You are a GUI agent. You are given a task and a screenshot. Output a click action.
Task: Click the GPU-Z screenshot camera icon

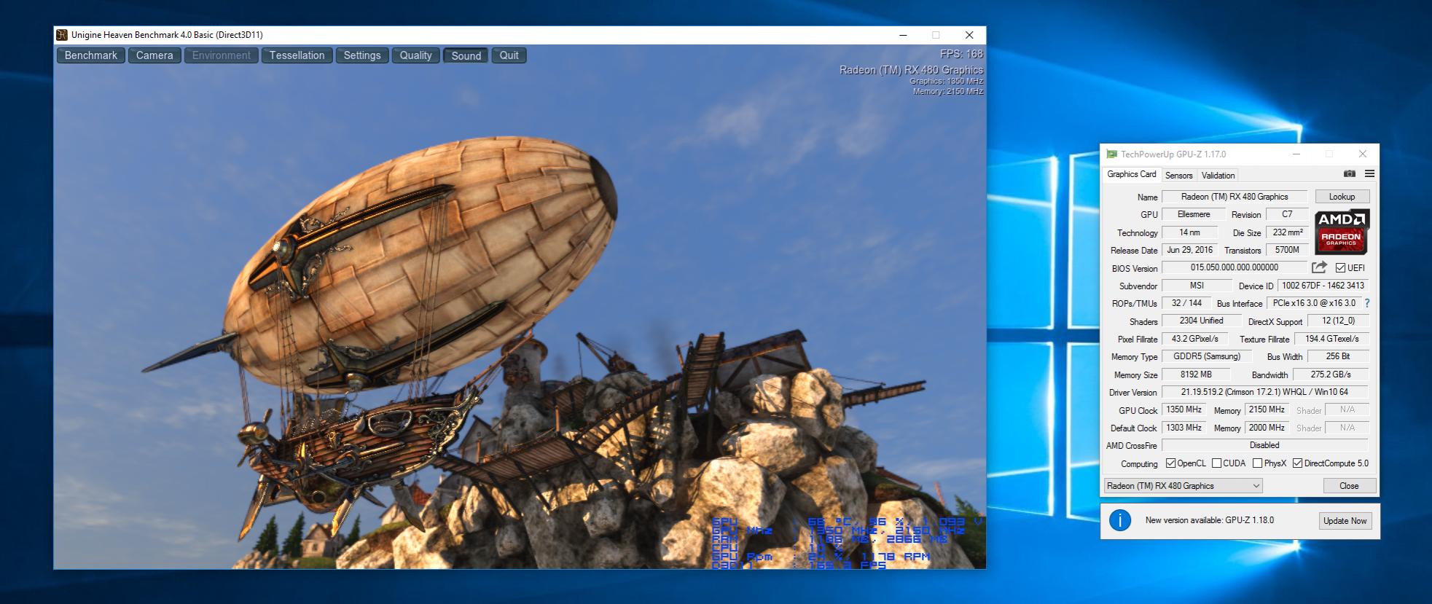(1350, 173)
